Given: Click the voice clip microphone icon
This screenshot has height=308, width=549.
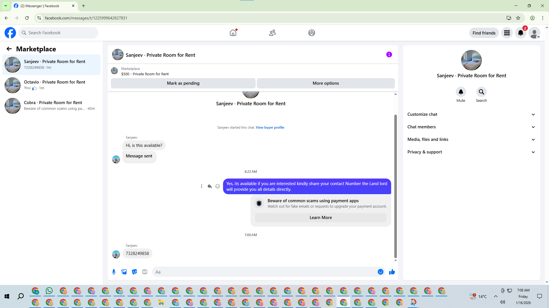Looking at the screenshot, I should tap(114, 272).
